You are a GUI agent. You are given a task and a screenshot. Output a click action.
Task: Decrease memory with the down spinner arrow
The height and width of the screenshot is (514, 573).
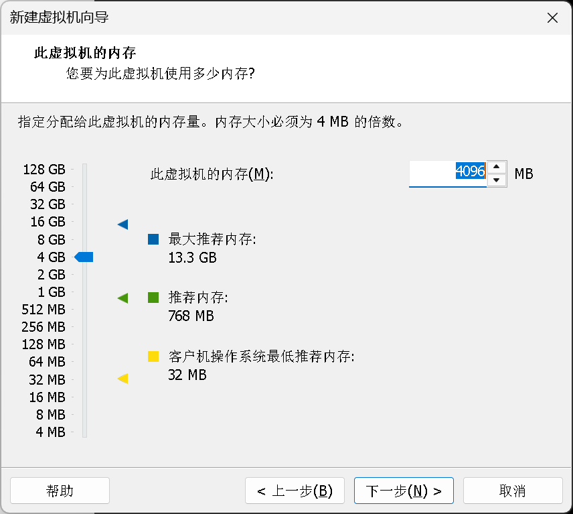click(x=496, y=180)
